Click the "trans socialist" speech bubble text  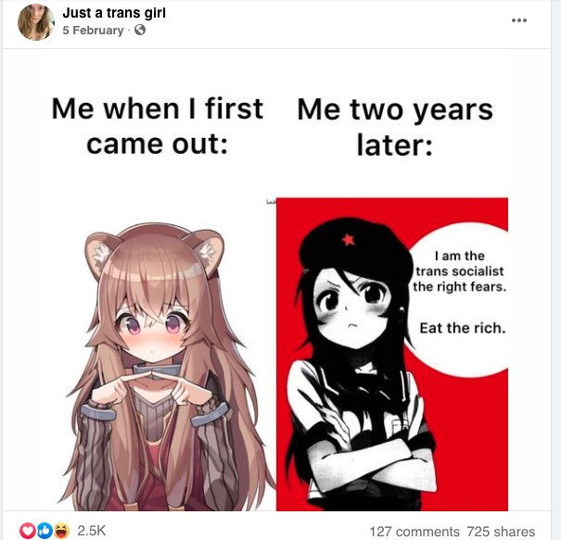click(459, 271)
